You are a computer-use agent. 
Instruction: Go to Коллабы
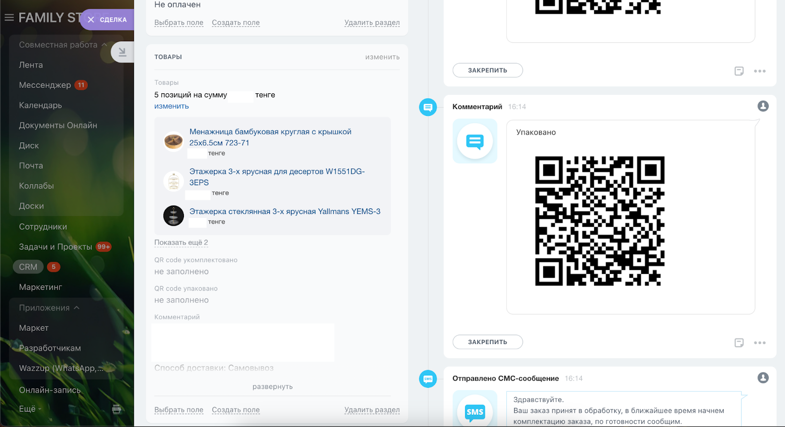[x=36, y=186]
